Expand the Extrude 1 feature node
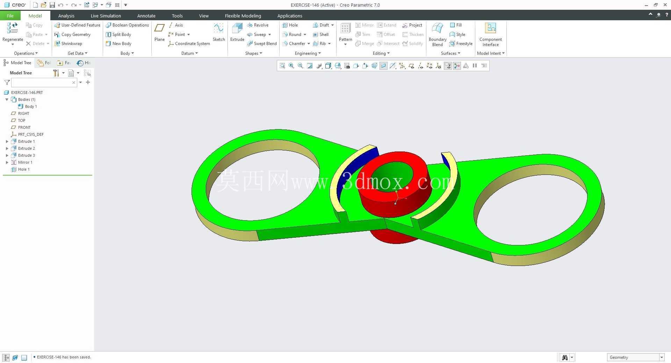This screenshot has height=363, width=671. [x=7, y=141]
